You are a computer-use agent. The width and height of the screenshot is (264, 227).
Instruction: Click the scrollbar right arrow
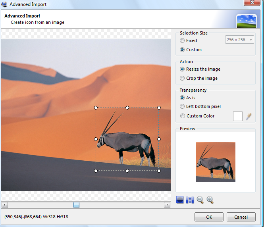pyautogui.click(x=167, y=205)
